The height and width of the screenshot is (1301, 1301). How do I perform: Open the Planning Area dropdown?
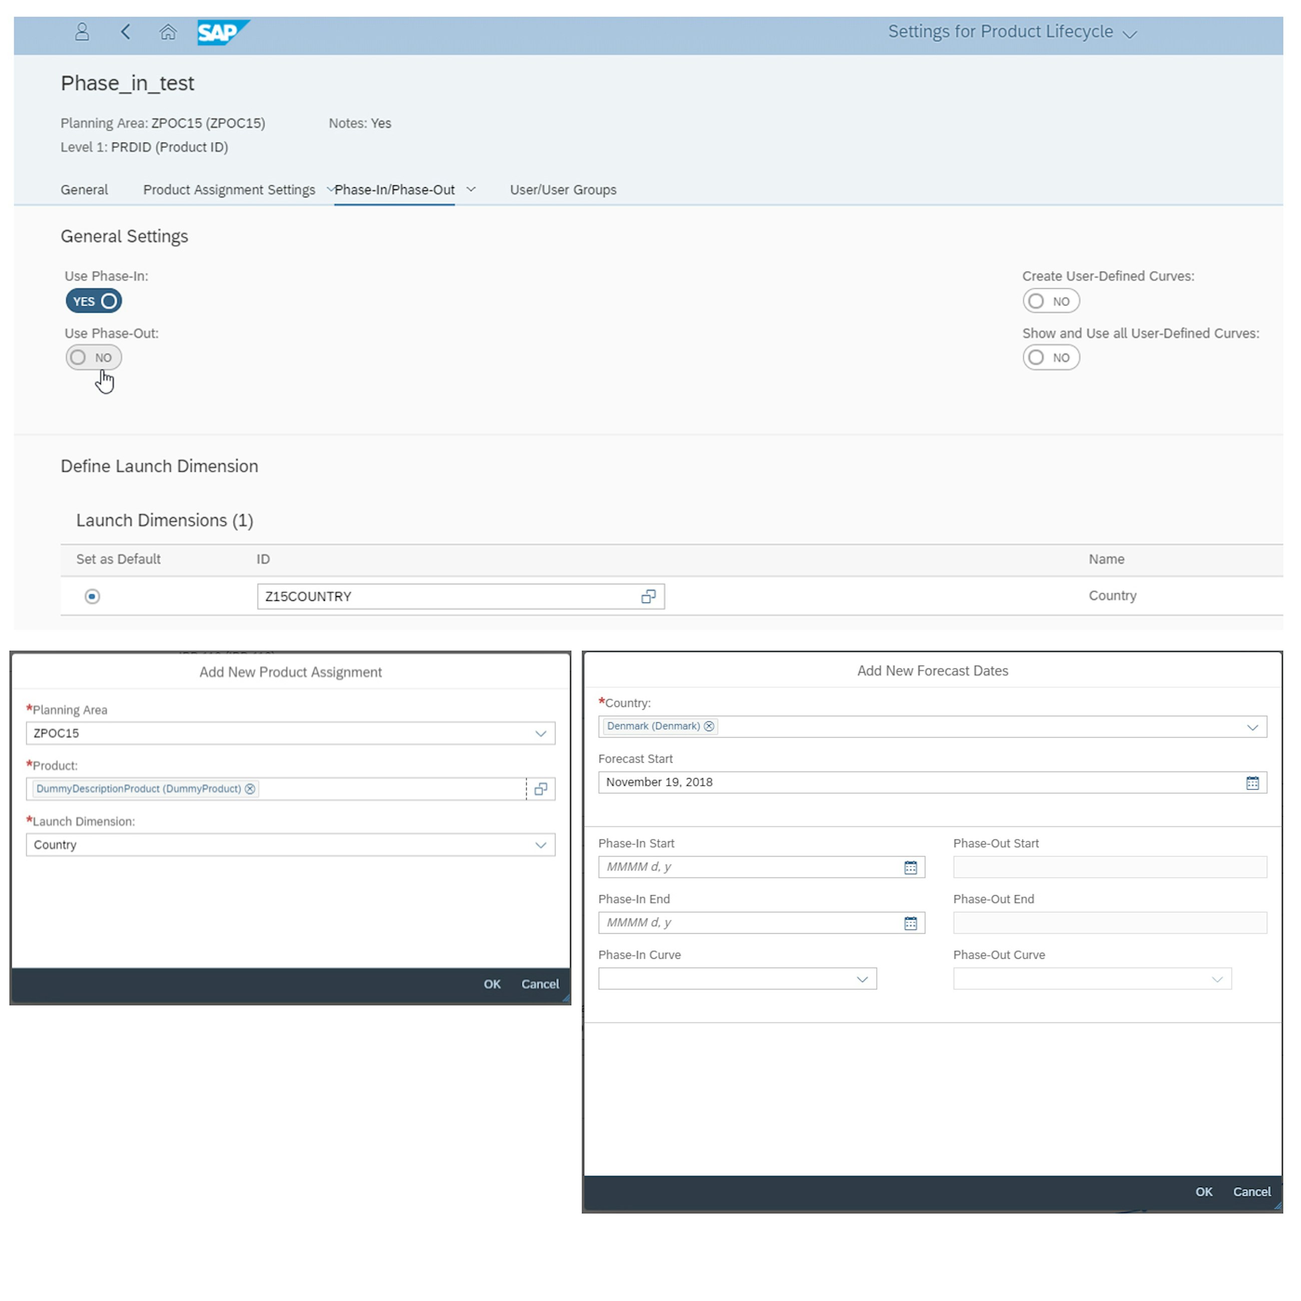pyautogui.click(x=541, y=734)
